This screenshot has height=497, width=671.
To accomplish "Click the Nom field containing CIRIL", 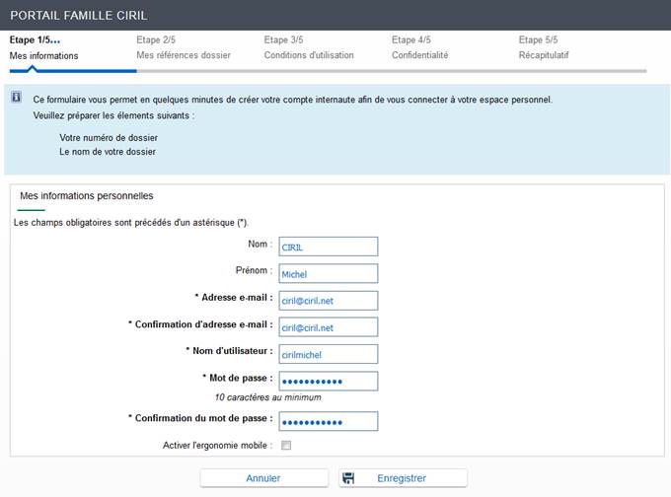I will [x=328, y=247].
